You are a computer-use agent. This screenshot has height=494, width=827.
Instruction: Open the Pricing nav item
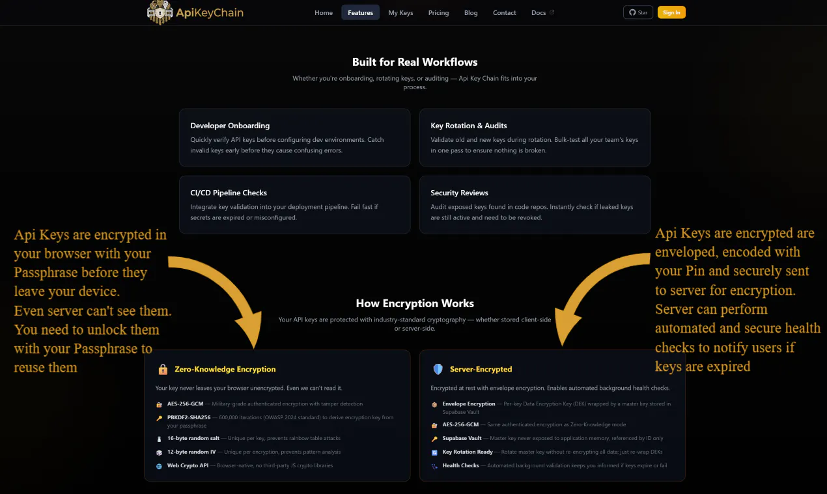(438, 12)
